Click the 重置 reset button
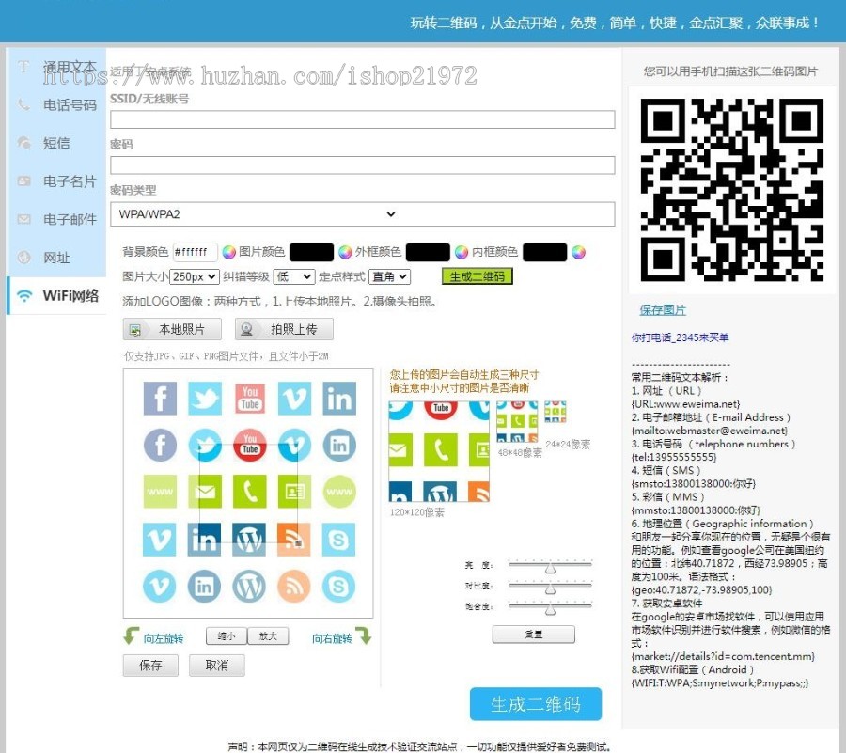 pos(534,635)
